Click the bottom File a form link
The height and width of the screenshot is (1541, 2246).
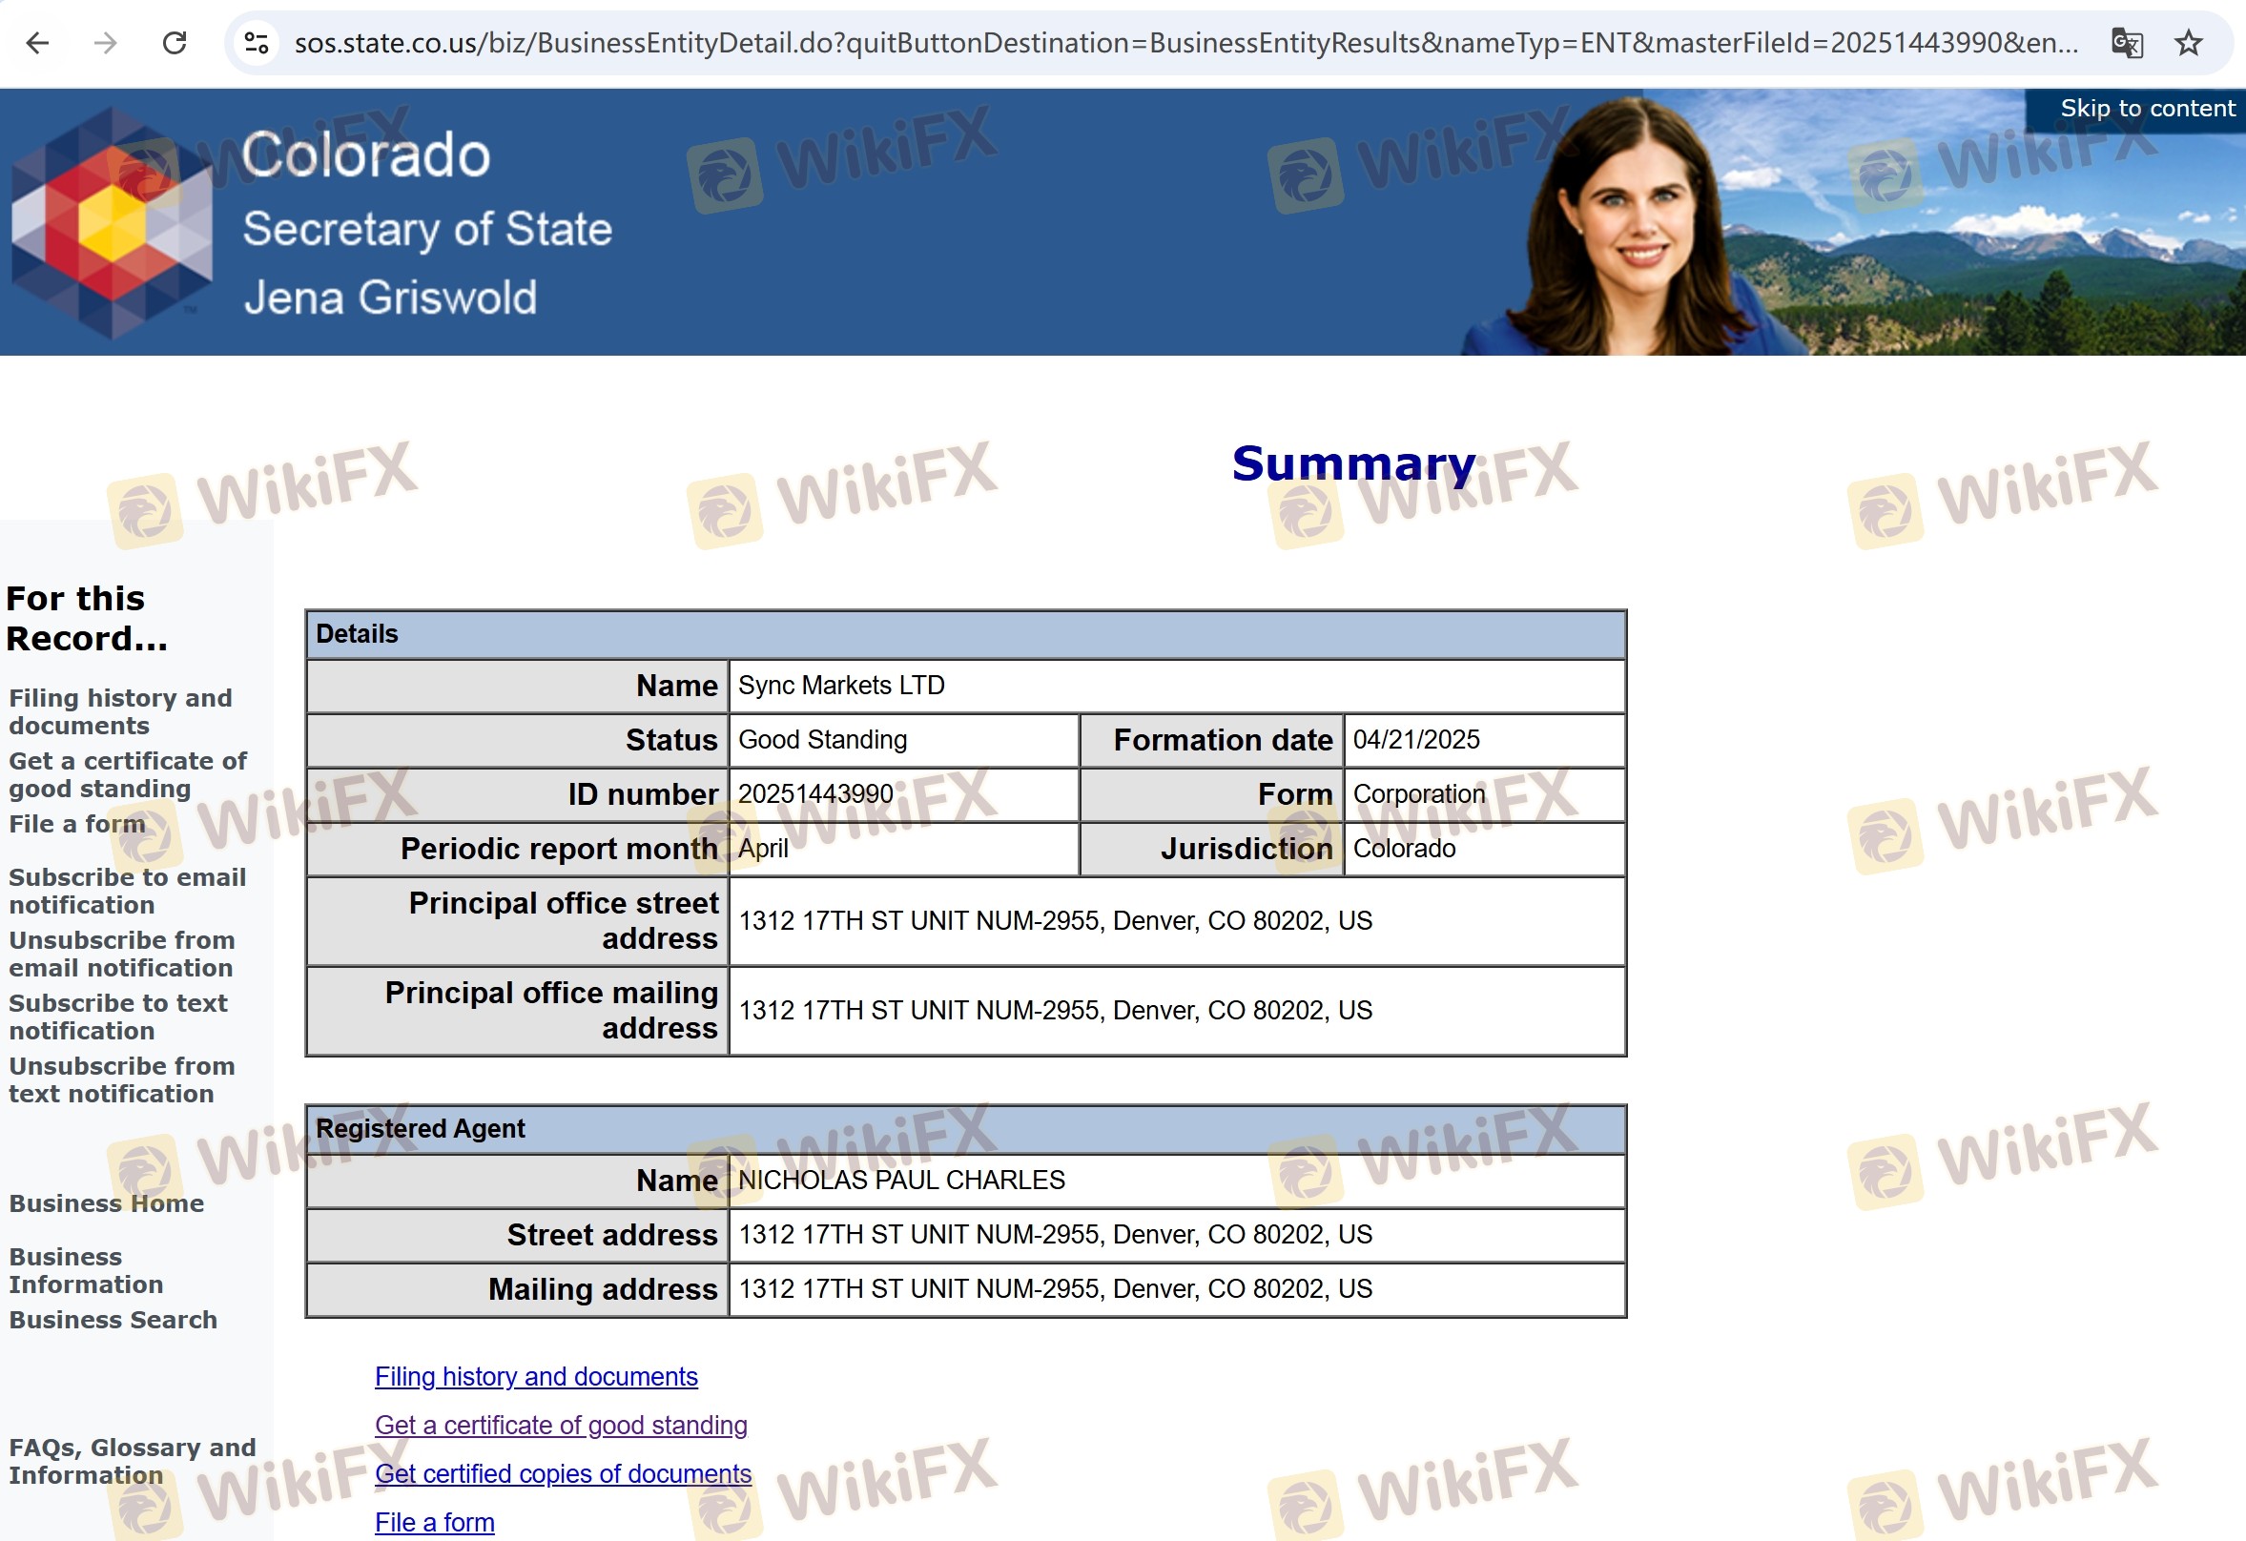435,1522
